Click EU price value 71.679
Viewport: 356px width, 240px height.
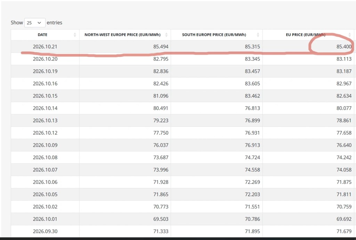[x=344, y=231]
